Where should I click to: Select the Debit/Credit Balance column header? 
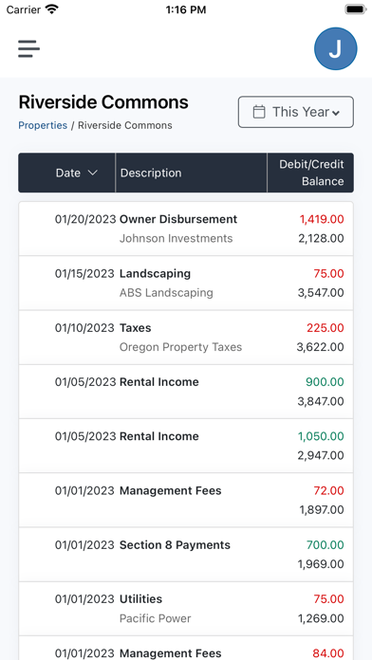tap(311, 173)
